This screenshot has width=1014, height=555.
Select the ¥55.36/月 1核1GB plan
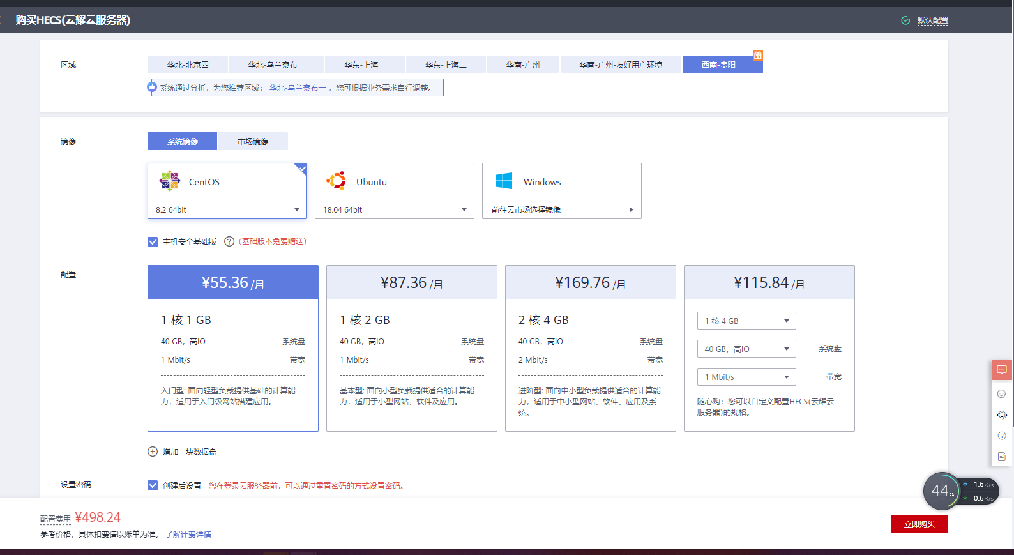point(233,348)
